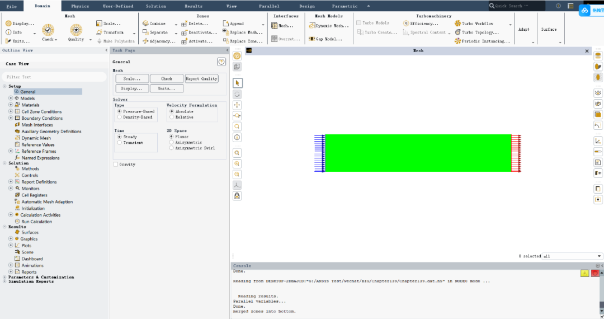Open Deactivate zones dialog
The height and width of the screenshot is (319, 604).
click(x=199, y=33)
